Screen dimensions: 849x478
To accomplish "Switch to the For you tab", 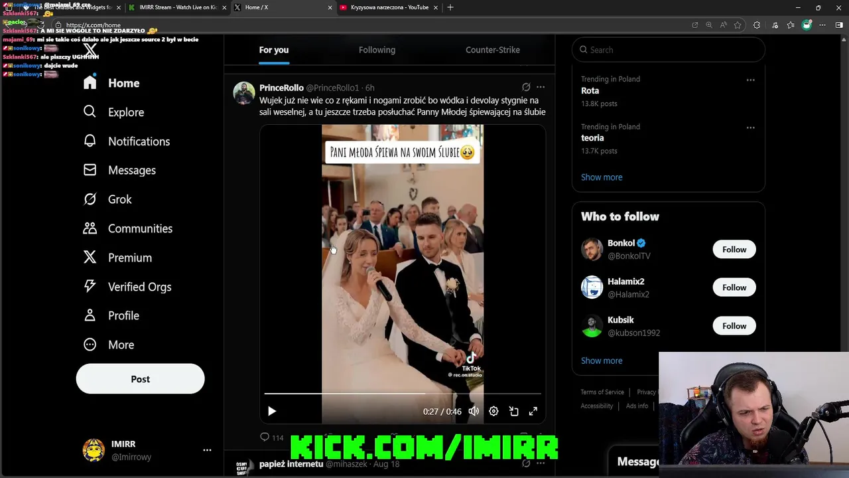I will 274,50.
